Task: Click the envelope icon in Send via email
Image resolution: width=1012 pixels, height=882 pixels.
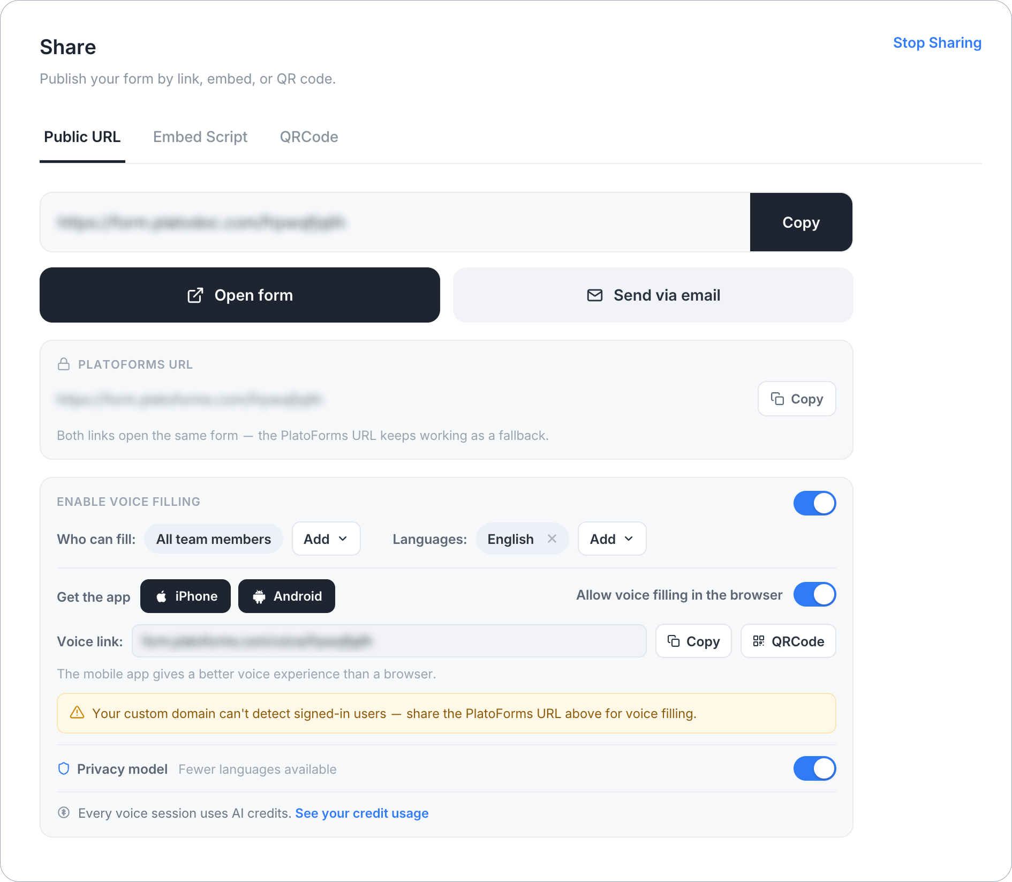Action: click(595, 295)
